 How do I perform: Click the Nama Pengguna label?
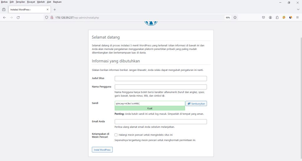(101, 87)
